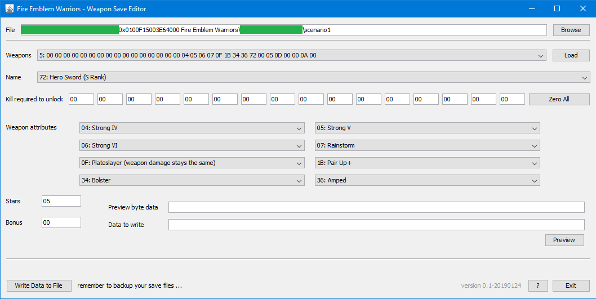Expand the 36: Amped attribute dropdown
This screenshot has width=596, height=299.
[427, 180]
